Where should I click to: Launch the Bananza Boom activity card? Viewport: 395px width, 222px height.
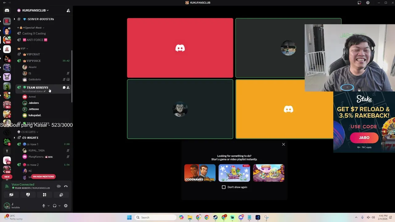pos(234,173)
